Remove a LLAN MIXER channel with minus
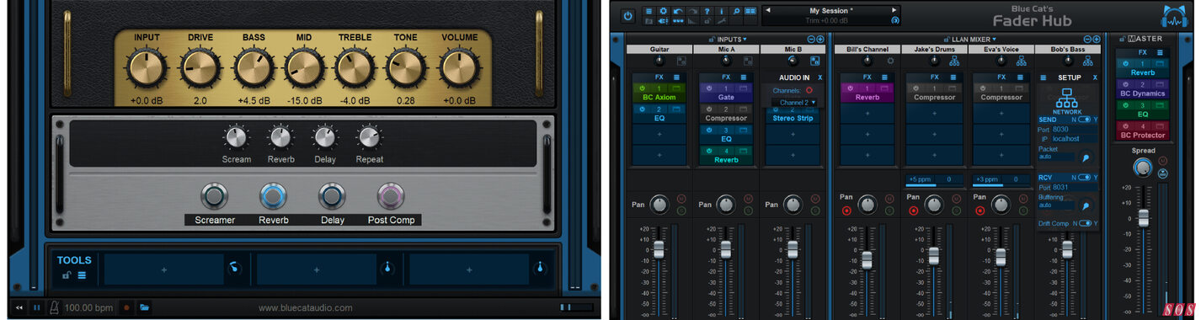The image size is (1201, 320). pyautogui.click(x=1087, y=39)
